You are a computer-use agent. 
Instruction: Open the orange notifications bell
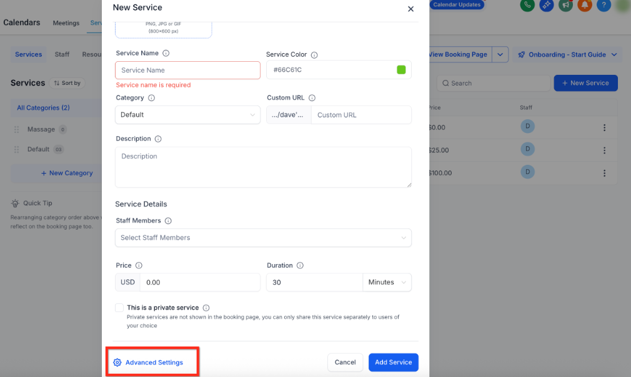(585, 5)
